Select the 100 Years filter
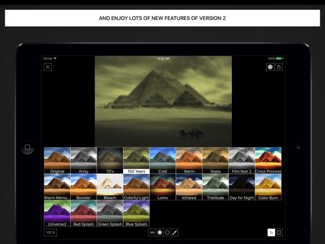The width and height of the screenshot is (325, 244). [136, 160]
